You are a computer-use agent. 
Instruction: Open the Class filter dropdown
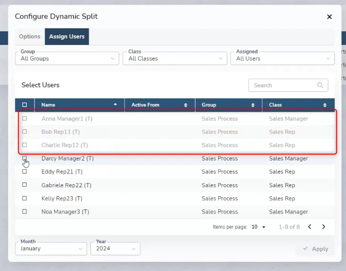[175, 59]
